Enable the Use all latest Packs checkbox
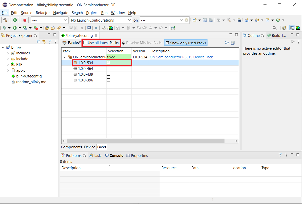 point(85,43)
